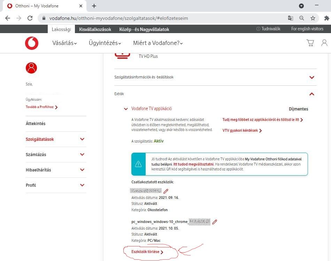
Task: Open a new browser tab with plus
Action: pos(94,6)
